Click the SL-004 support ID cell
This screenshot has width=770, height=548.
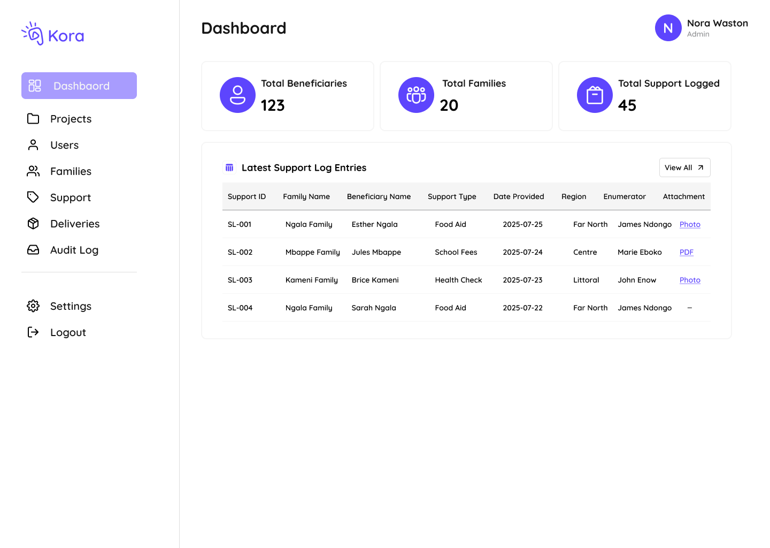pyautogui.click(x=240, y=308)
